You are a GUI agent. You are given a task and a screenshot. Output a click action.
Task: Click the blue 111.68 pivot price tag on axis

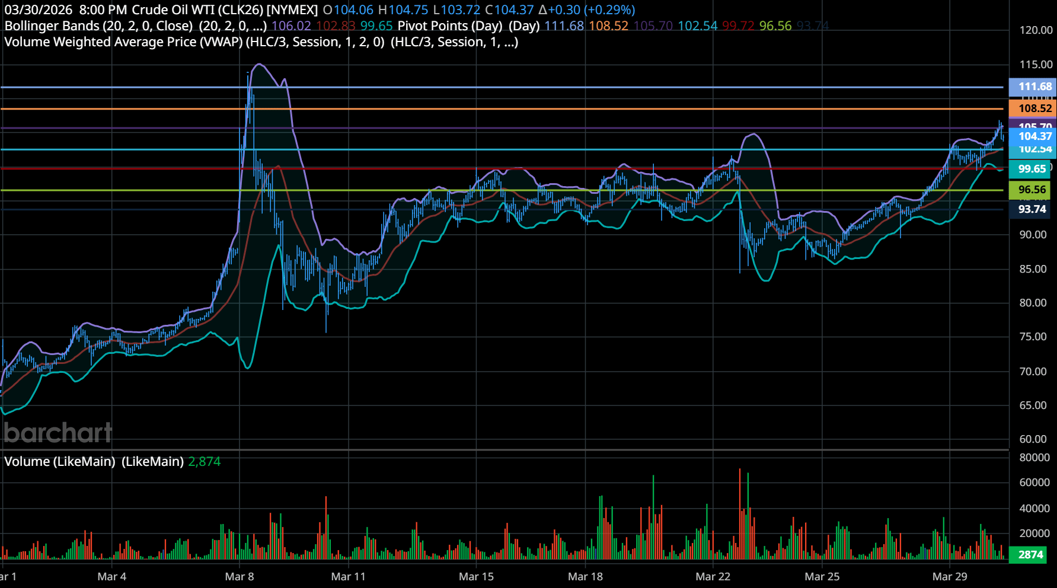coord(1034,87)
